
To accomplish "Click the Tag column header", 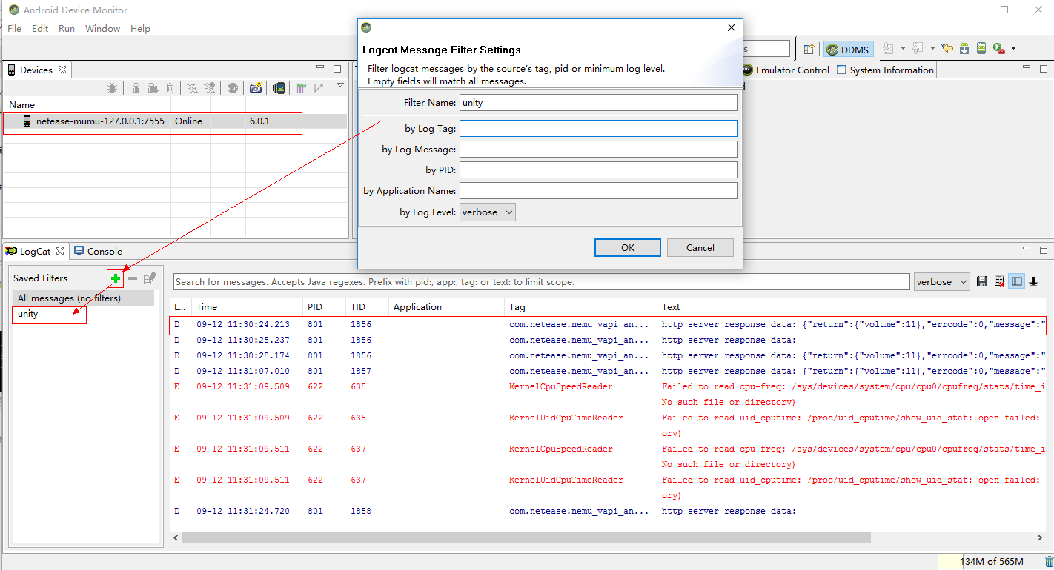I will coord(580,306).
